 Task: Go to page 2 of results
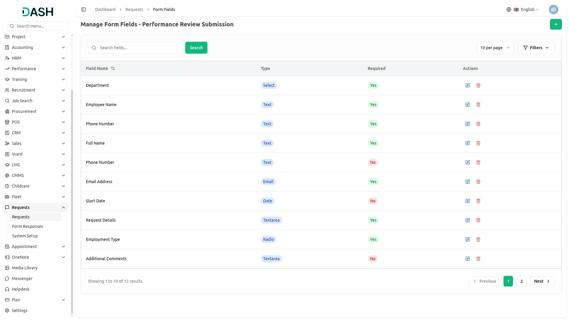pyautogui.click(x=521, y=281)
